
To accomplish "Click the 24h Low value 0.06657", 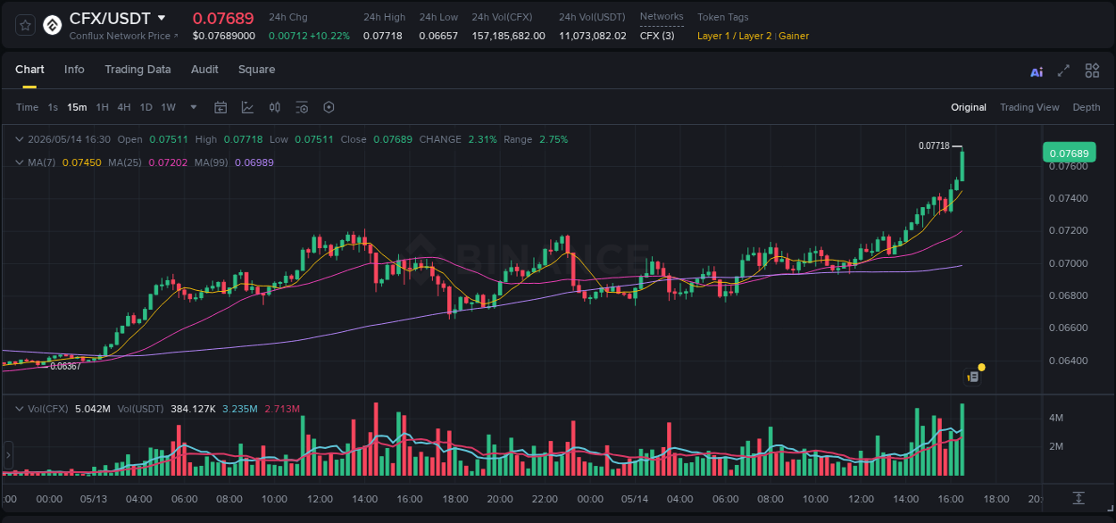I will (438, 36).
